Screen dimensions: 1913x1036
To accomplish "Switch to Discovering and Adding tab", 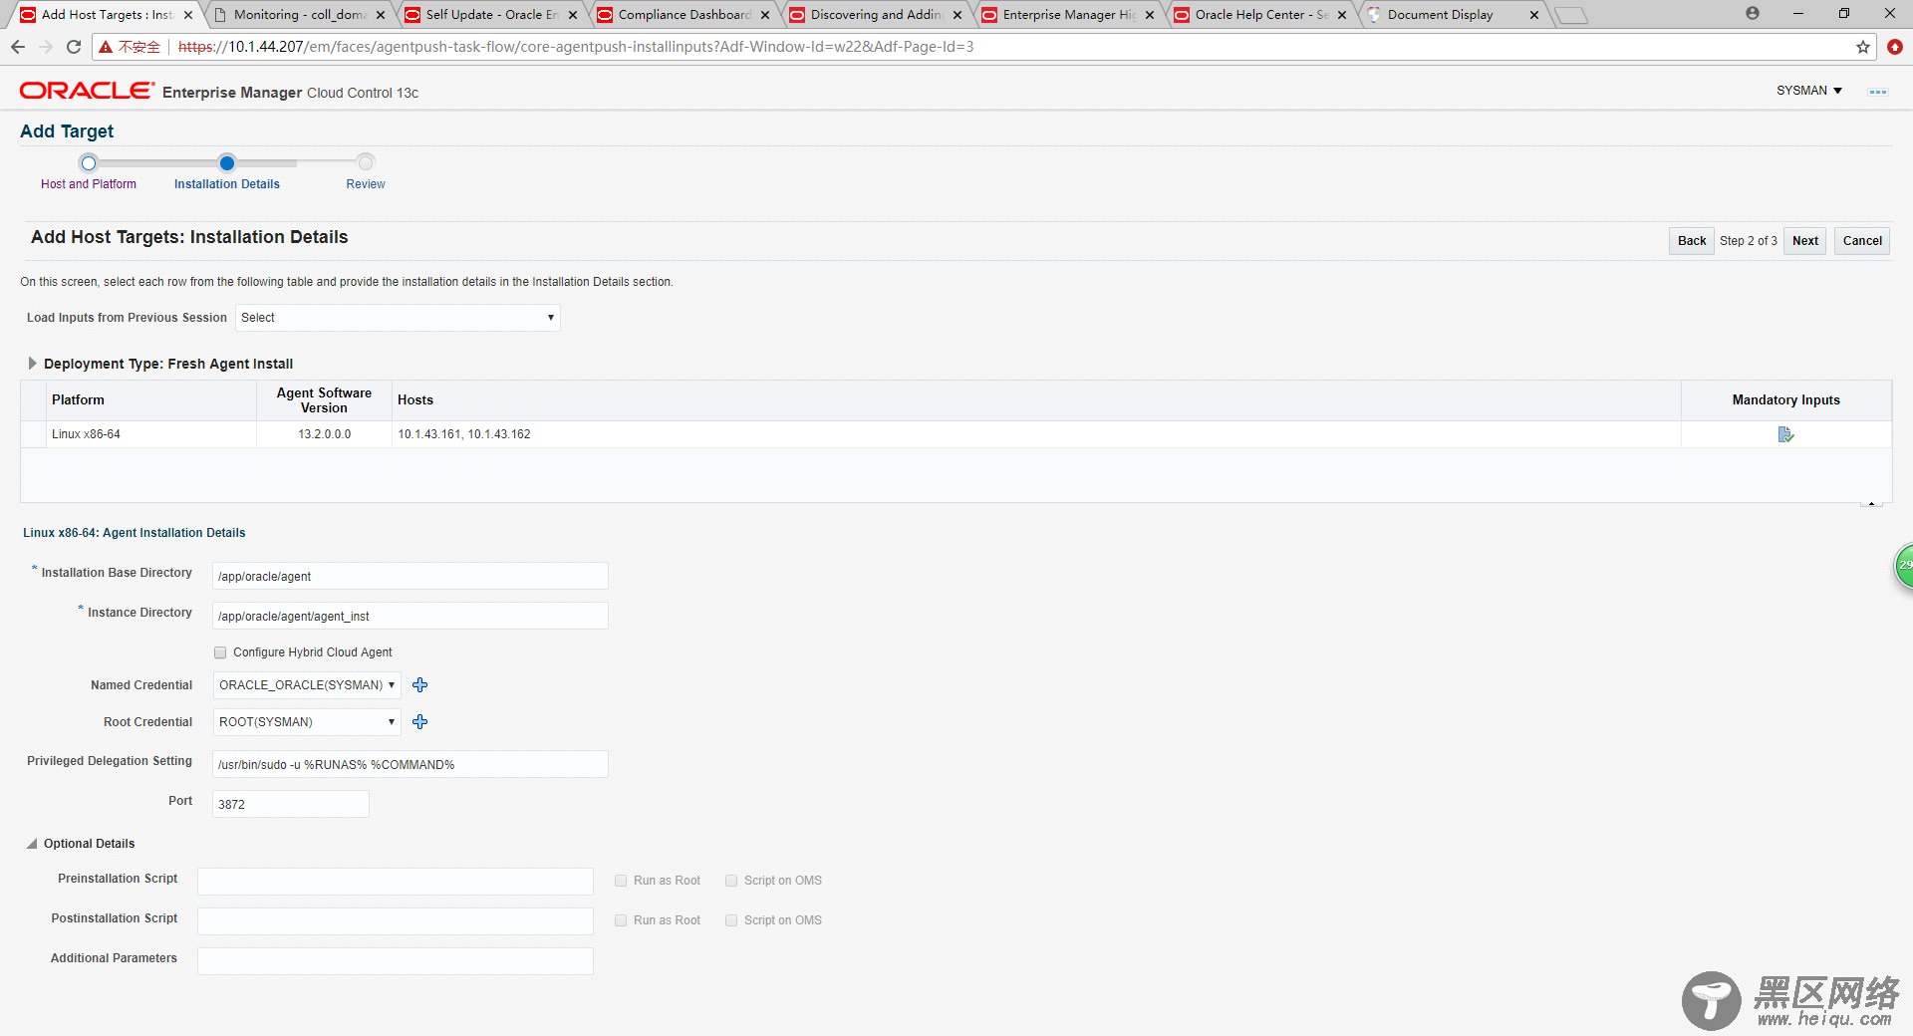I will [877, 15].
